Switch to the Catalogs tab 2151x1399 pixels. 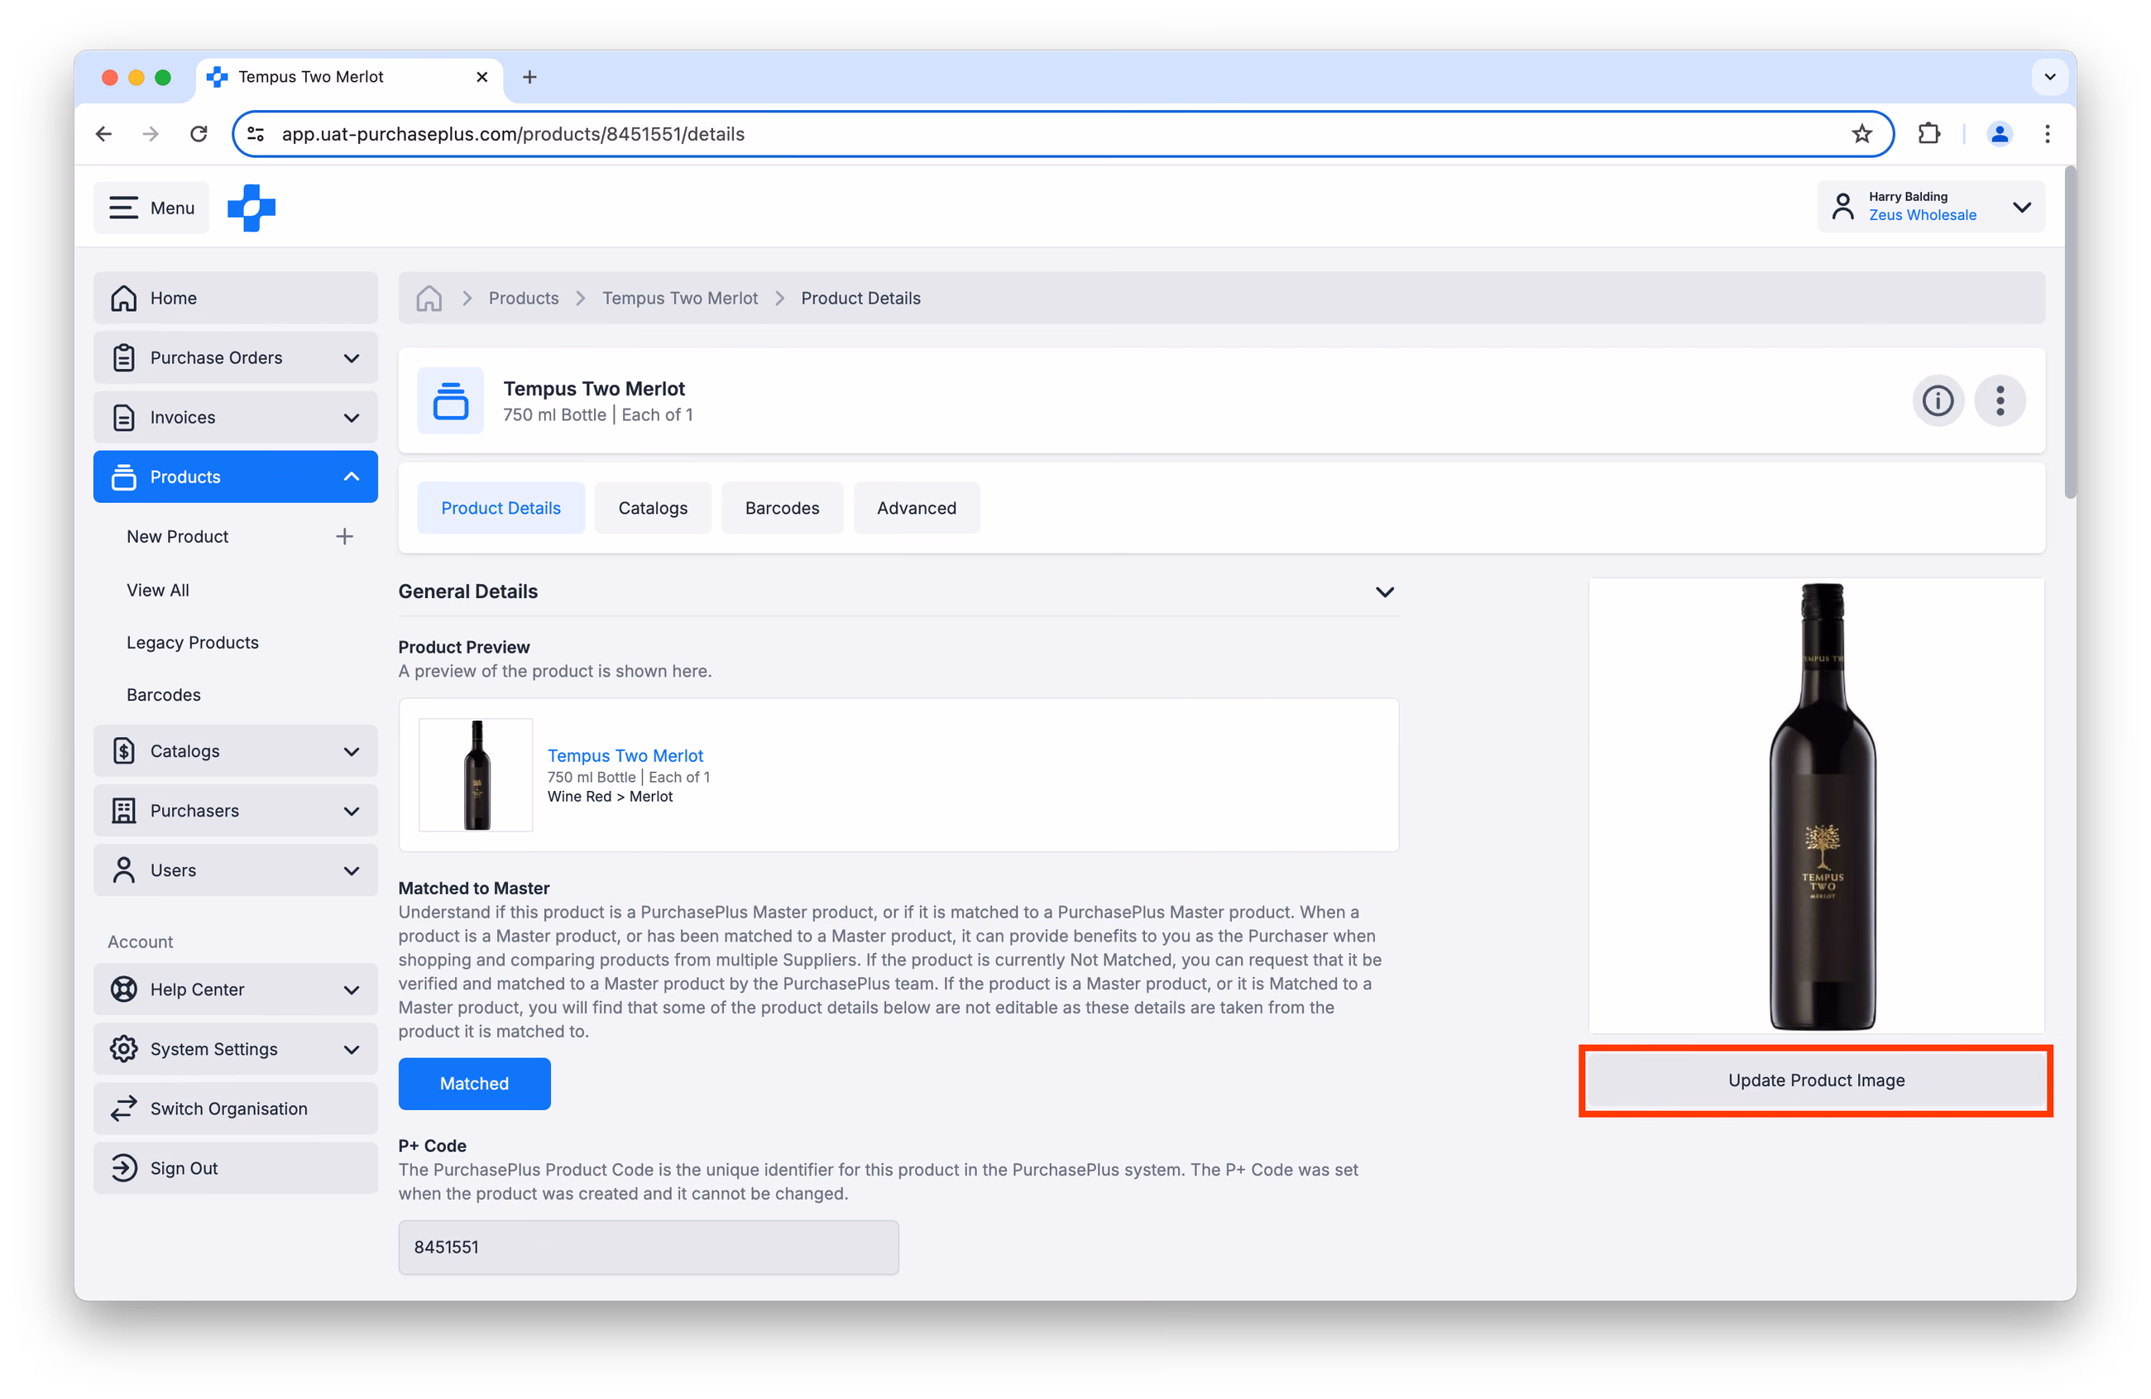point(653,508)
